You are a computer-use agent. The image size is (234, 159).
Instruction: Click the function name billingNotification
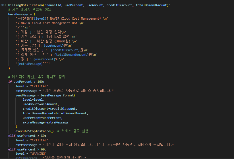25,5
